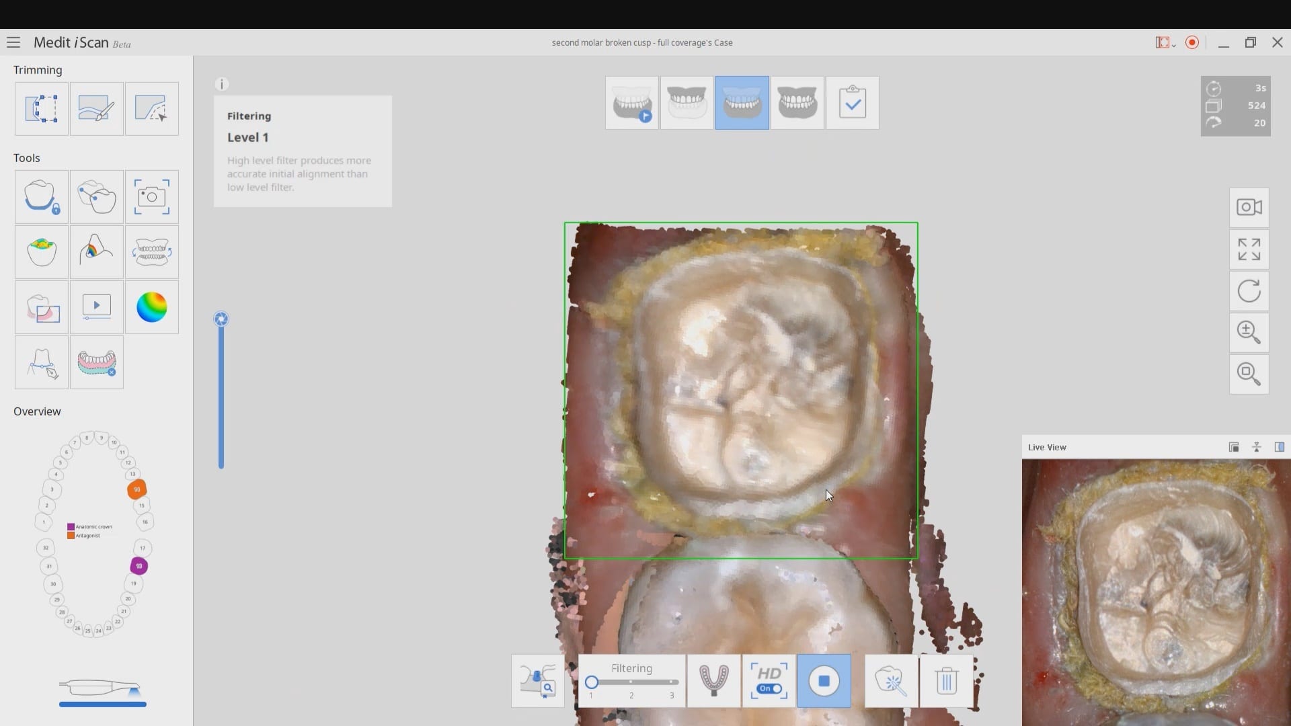
Task: Open the capture screenshot tool
Action: (x=151, y=197)
